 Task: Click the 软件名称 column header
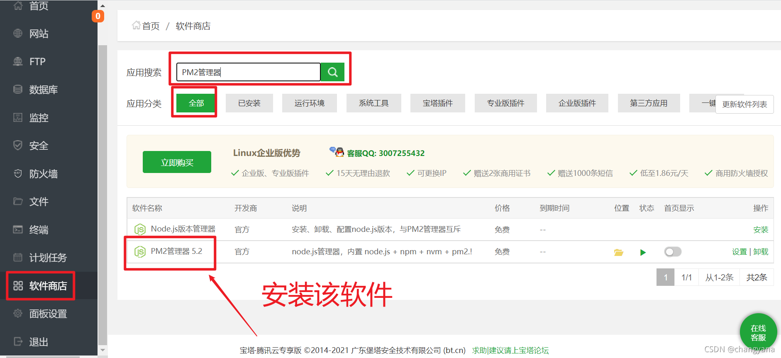coord(147,208)
